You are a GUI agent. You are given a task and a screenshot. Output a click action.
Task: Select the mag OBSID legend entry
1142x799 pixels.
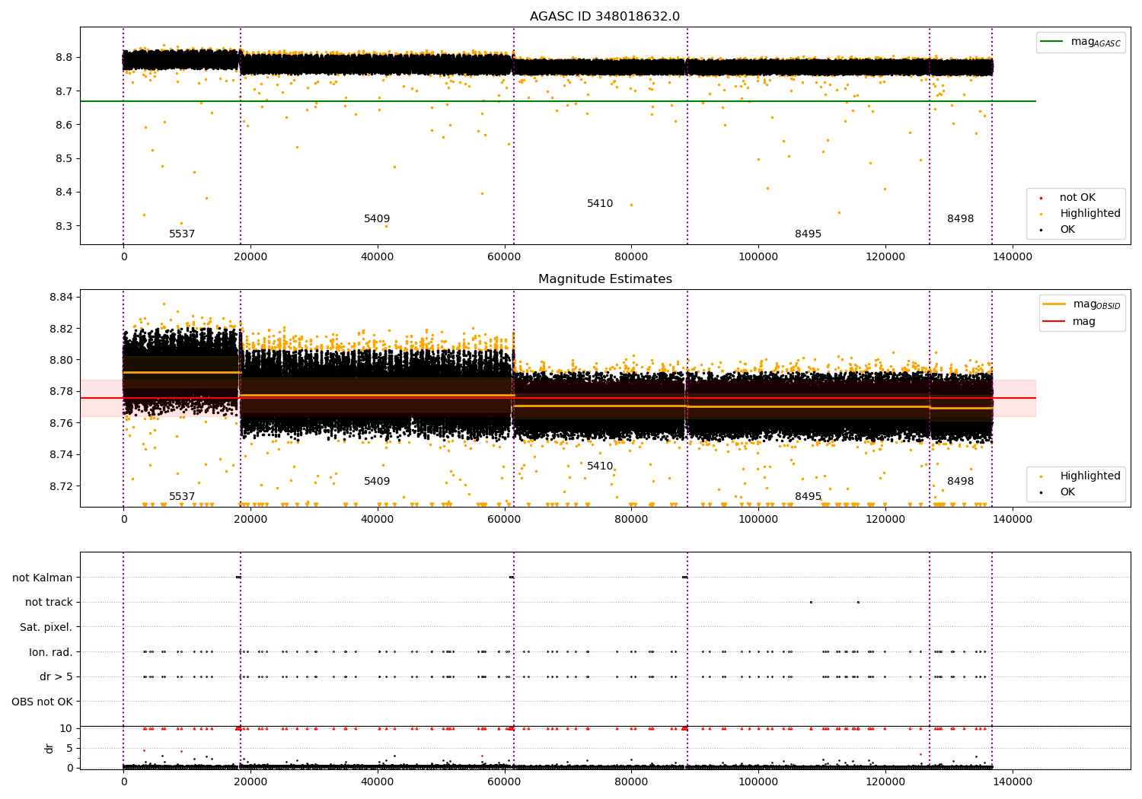point(1082,304)
